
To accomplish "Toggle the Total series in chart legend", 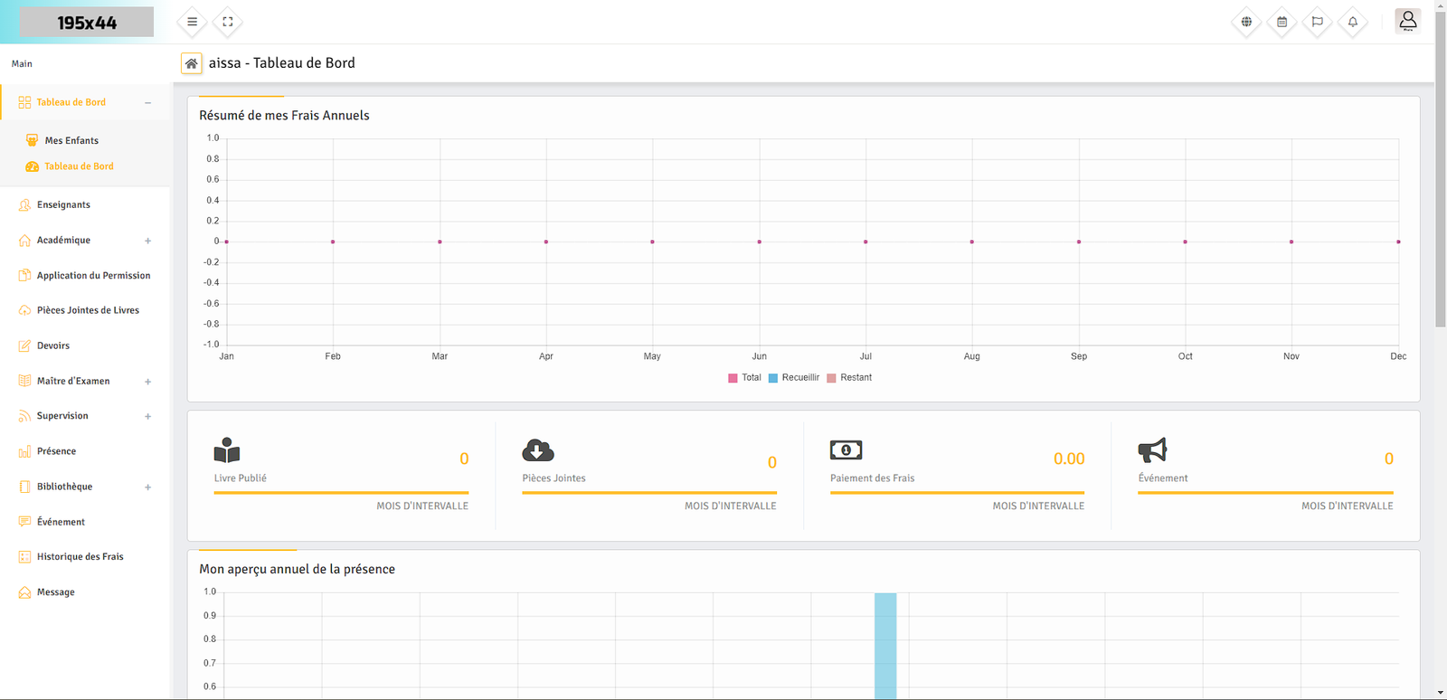I will (x=744, y=378).
